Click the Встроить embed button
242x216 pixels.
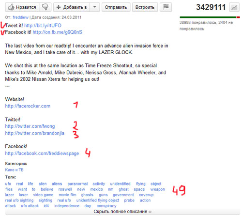[145, 7]
